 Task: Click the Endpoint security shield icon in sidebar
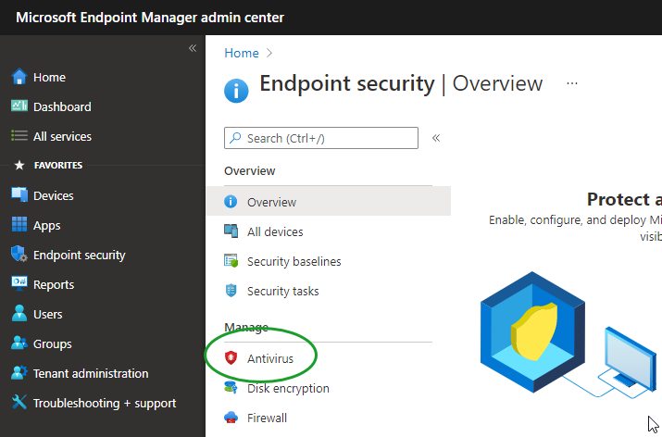(19, 255)
